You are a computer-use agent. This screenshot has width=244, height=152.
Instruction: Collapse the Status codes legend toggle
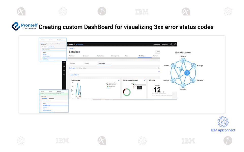132,83
